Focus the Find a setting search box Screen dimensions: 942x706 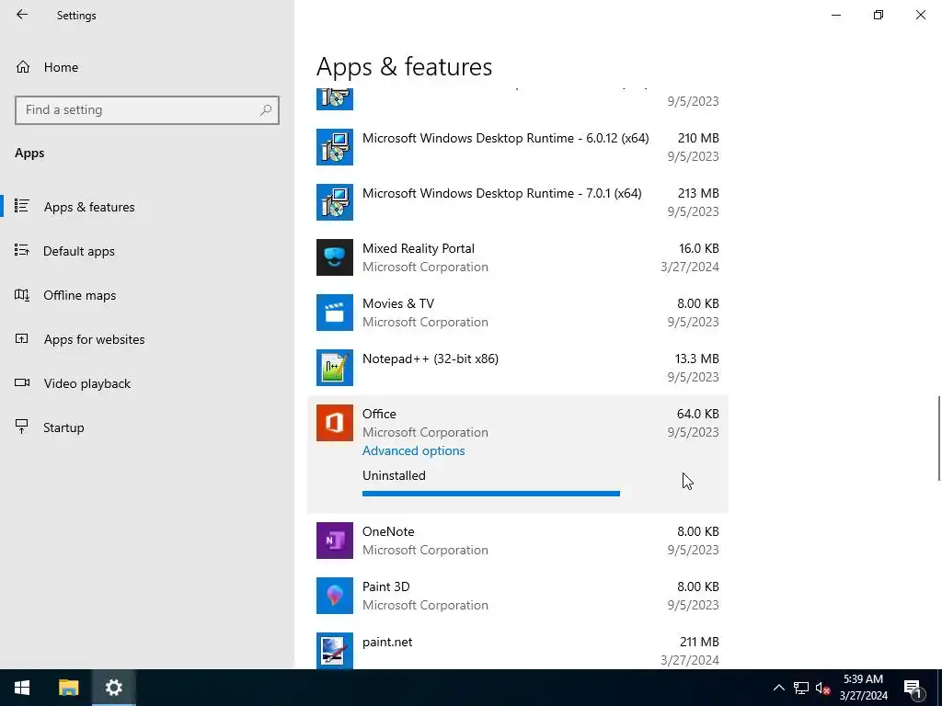point(147,110)
